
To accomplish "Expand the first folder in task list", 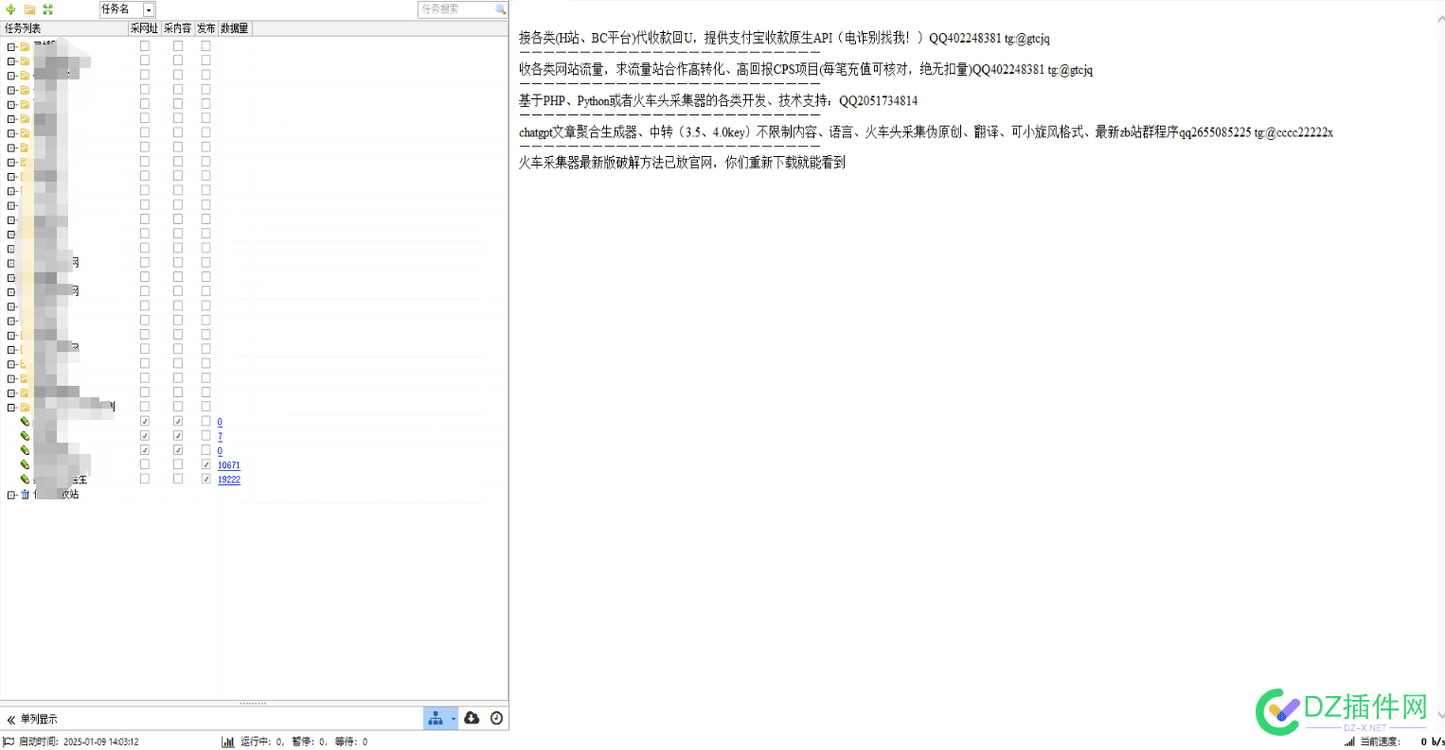I will coord(11,46).
